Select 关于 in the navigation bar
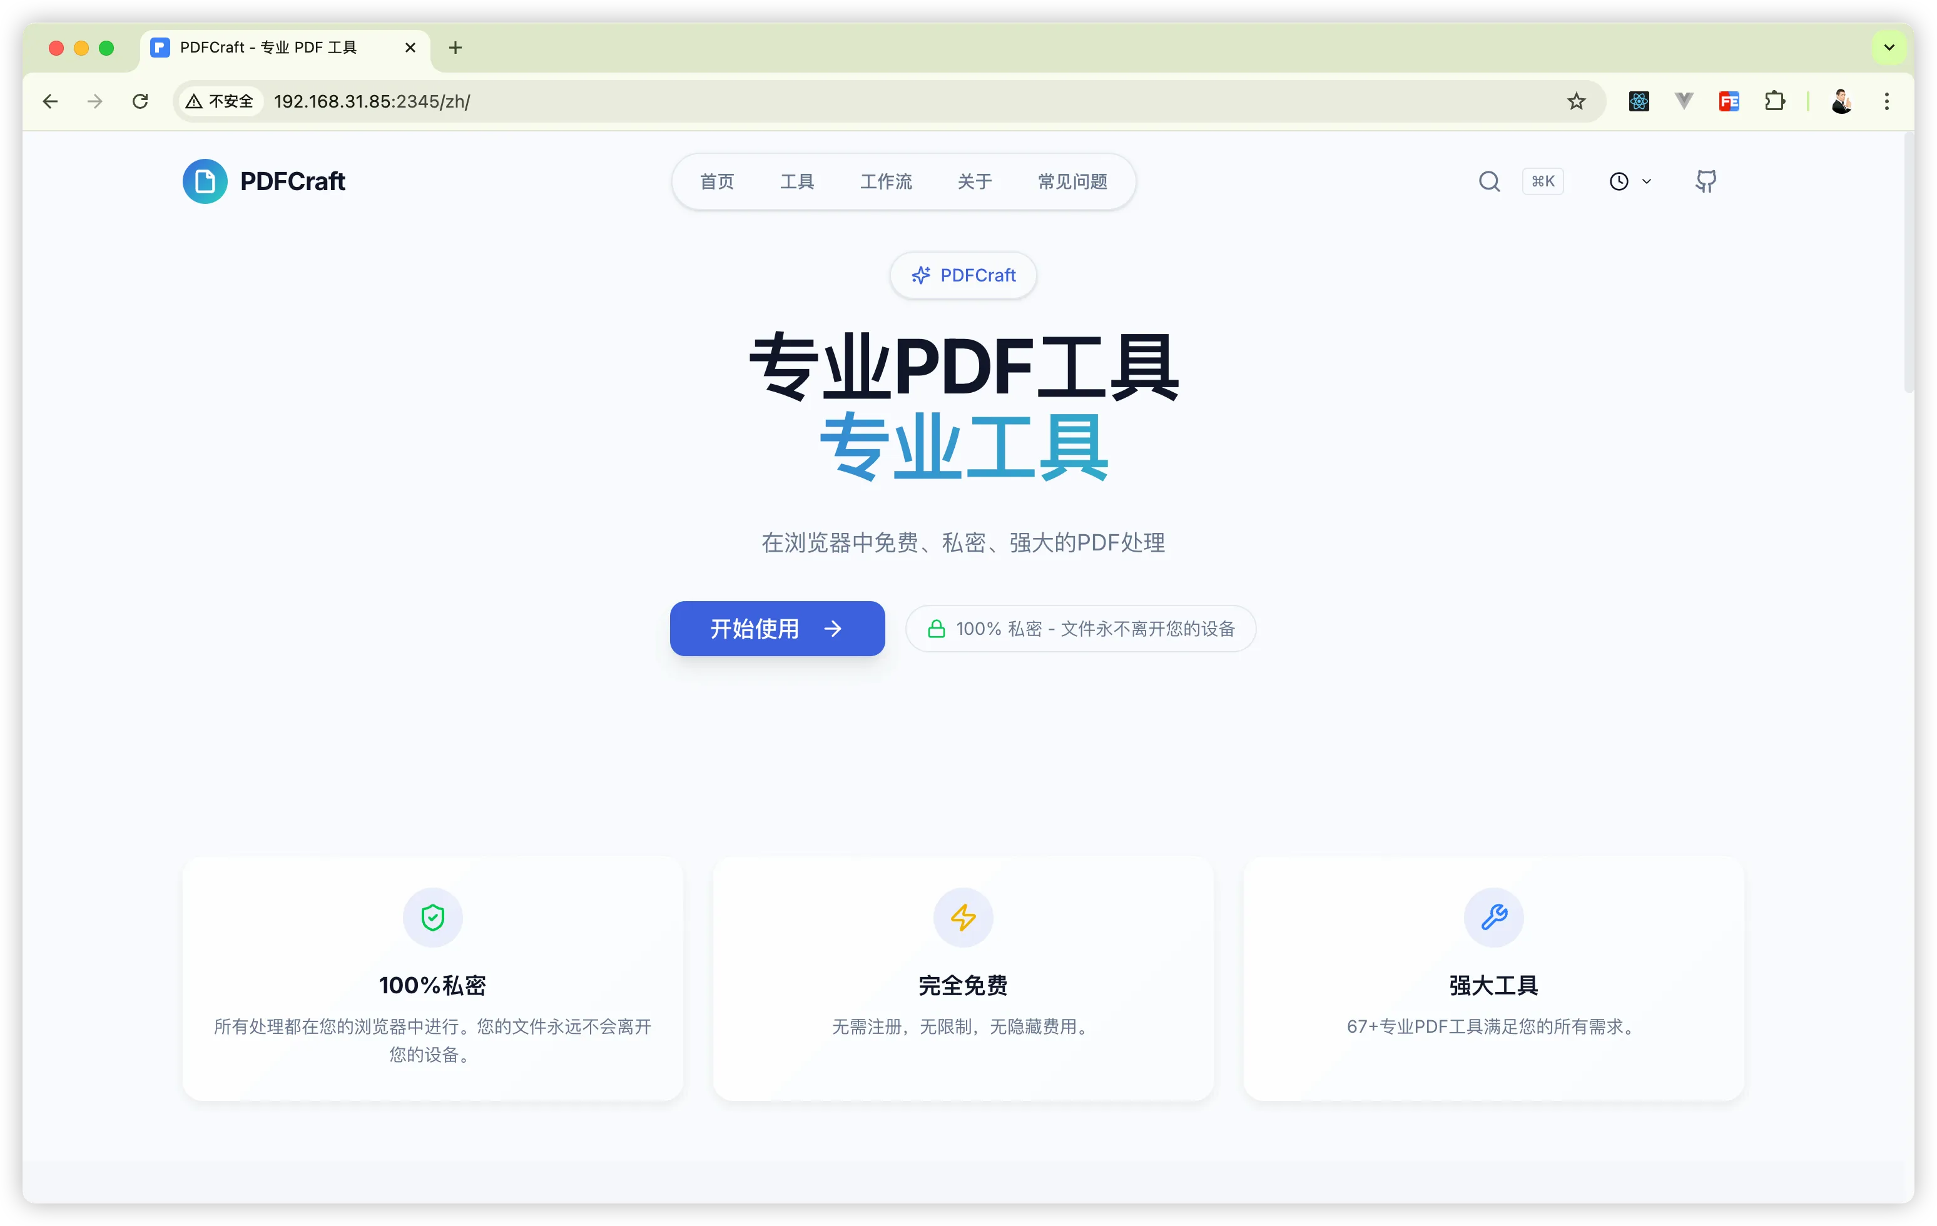 [974, 182]
